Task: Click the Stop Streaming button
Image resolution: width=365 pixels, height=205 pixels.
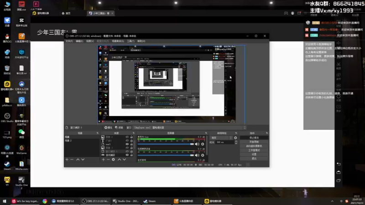Action: pyautogui.click(x=254, y=138)
